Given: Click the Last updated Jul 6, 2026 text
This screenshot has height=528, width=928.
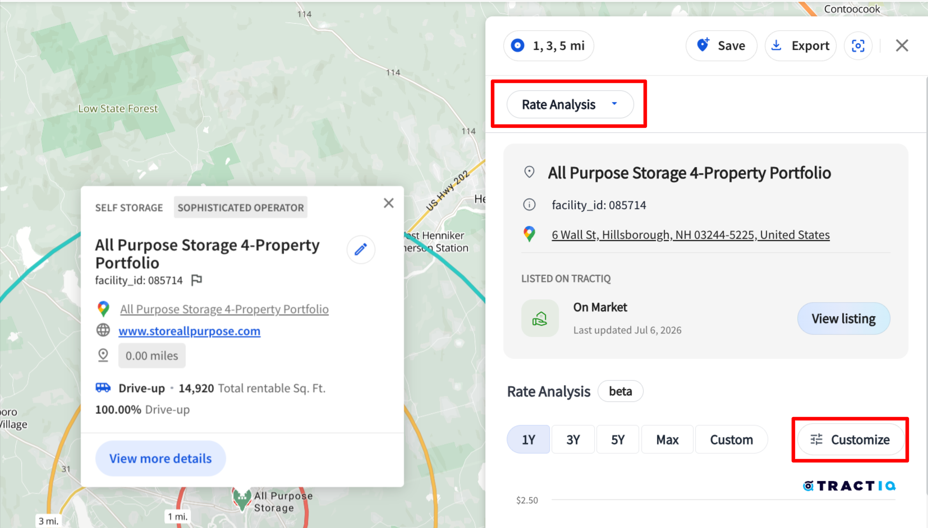Looking at the screenshot, I should [x=627, y=330].
